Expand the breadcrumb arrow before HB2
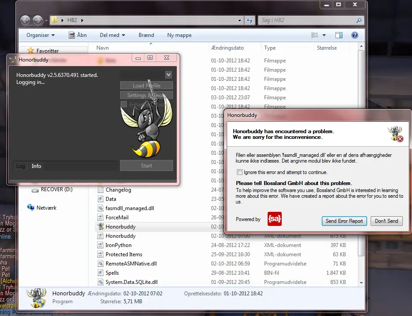 [x=62, y=20]
